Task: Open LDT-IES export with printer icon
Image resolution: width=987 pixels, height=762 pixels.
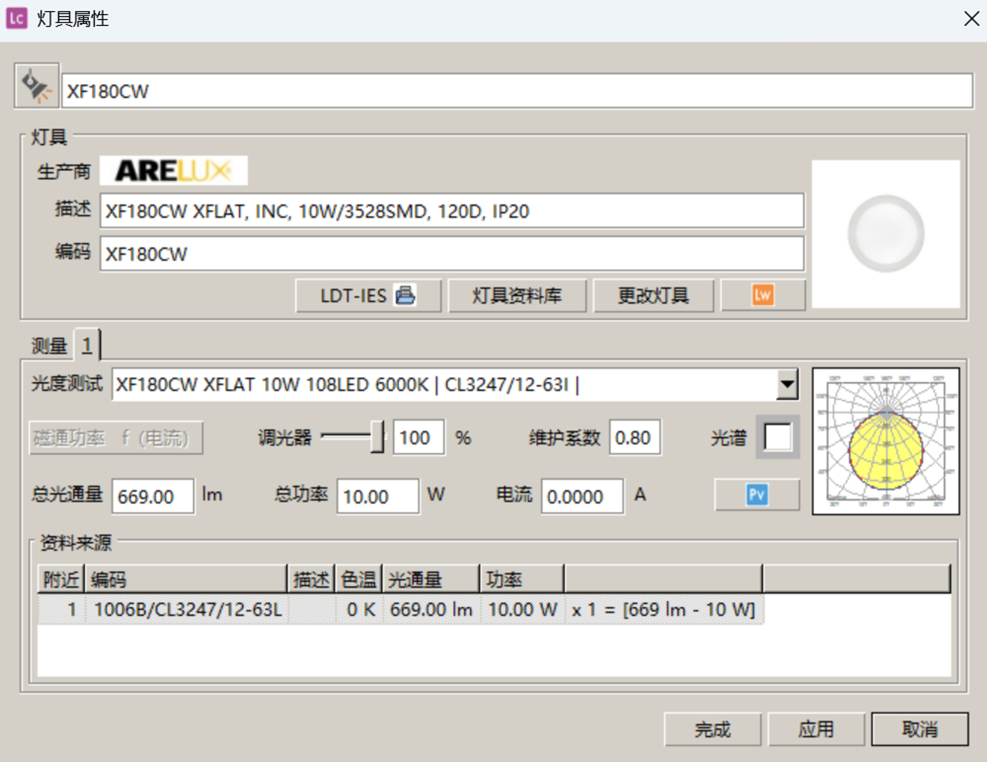Action: (368, 295)
